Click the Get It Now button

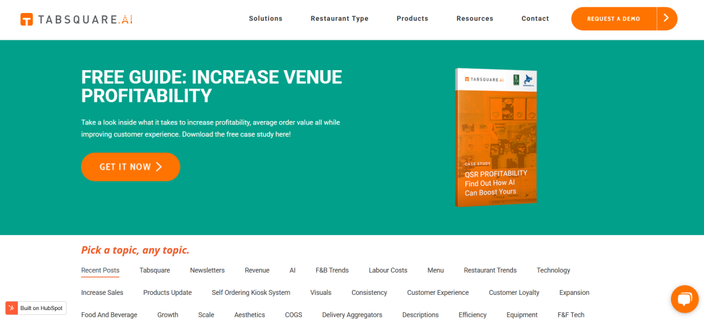pyautogui.click(x=131, y=166)
